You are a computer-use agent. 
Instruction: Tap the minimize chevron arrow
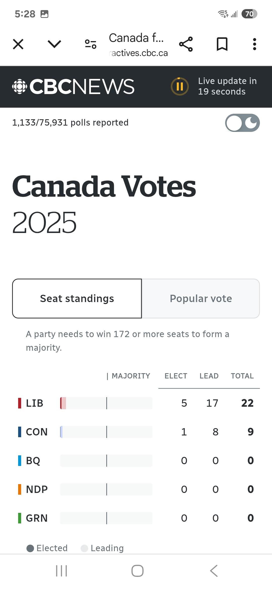click(54, 44)
